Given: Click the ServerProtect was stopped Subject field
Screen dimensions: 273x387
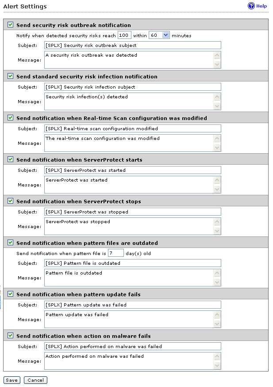Looking at the screenshot, I should [132, 212].
